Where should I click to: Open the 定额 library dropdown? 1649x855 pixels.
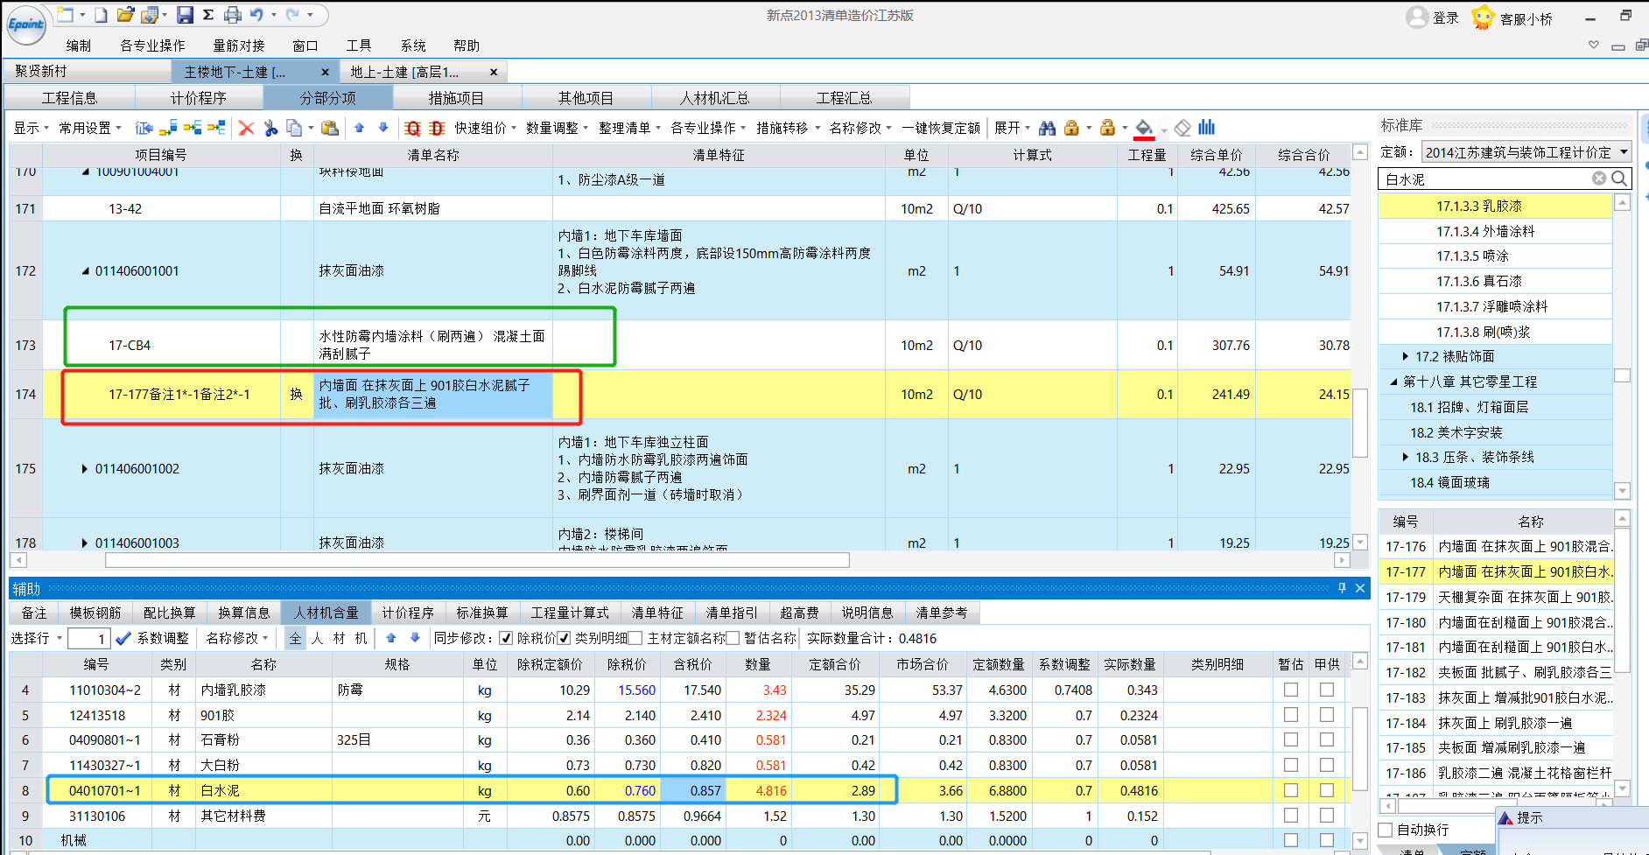[1624, 151]
